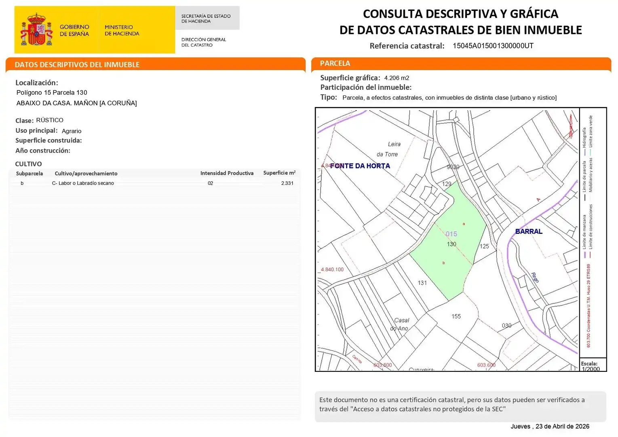This screenshot has height=437, width=618.
Task: Click the Subparcela column header
Action: (x=29, y=174)
